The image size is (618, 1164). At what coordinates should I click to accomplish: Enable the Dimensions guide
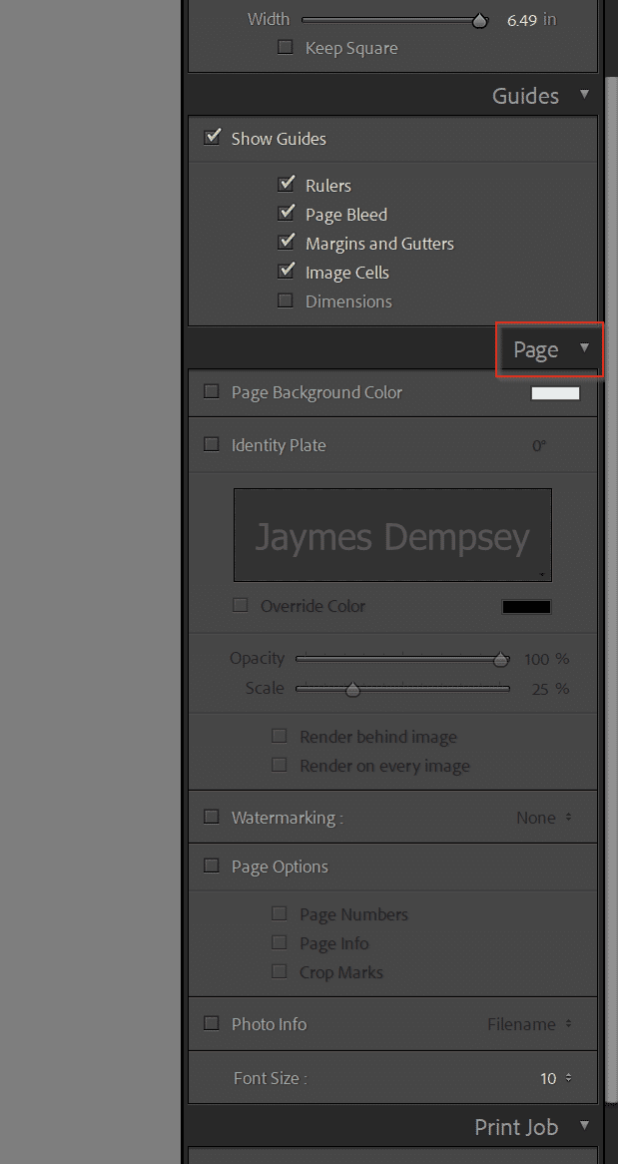click(287, 299)
